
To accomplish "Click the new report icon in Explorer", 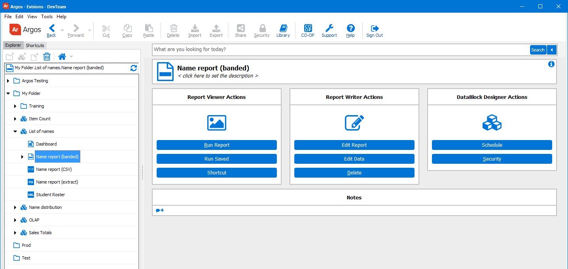I will 34,57.
